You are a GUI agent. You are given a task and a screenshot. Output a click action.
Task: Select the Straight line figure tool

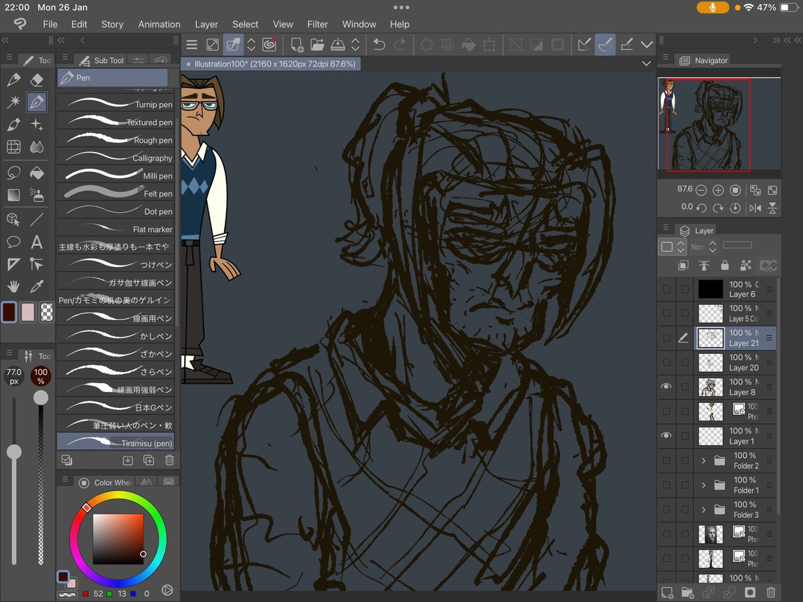(37, 219)
